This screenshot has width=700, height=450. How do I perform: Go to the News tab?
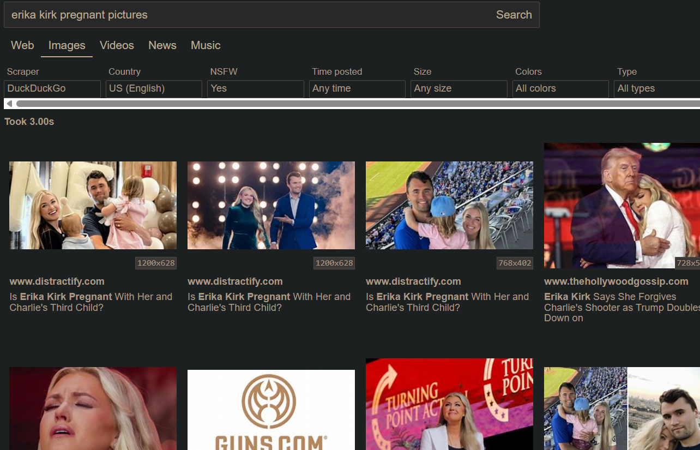(162, 45)
